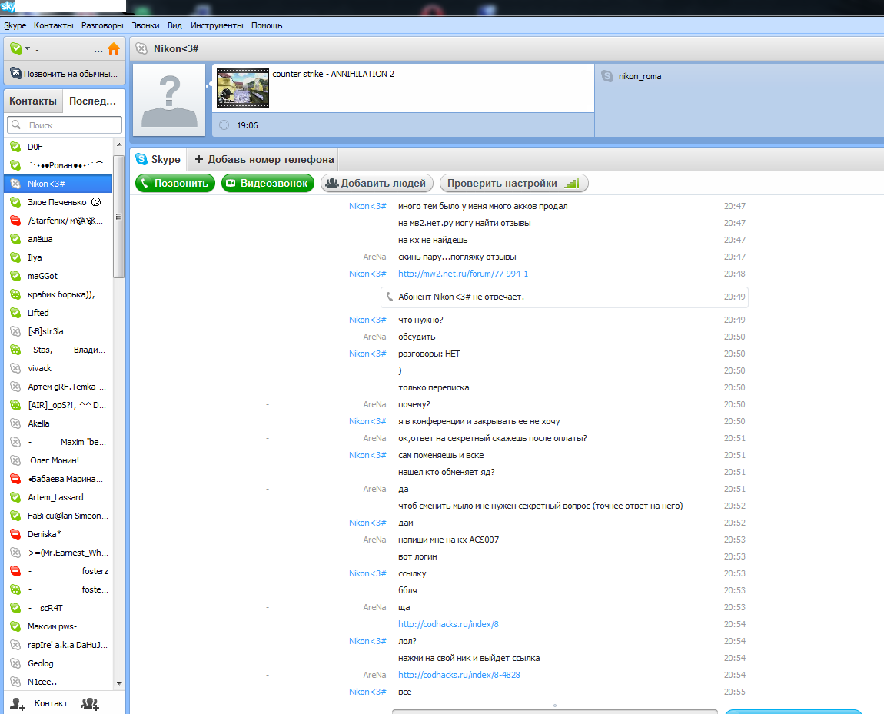Open the Инструменты menu
The width and height of the screenshot is (884, 714).
click(x=217, y=25)
